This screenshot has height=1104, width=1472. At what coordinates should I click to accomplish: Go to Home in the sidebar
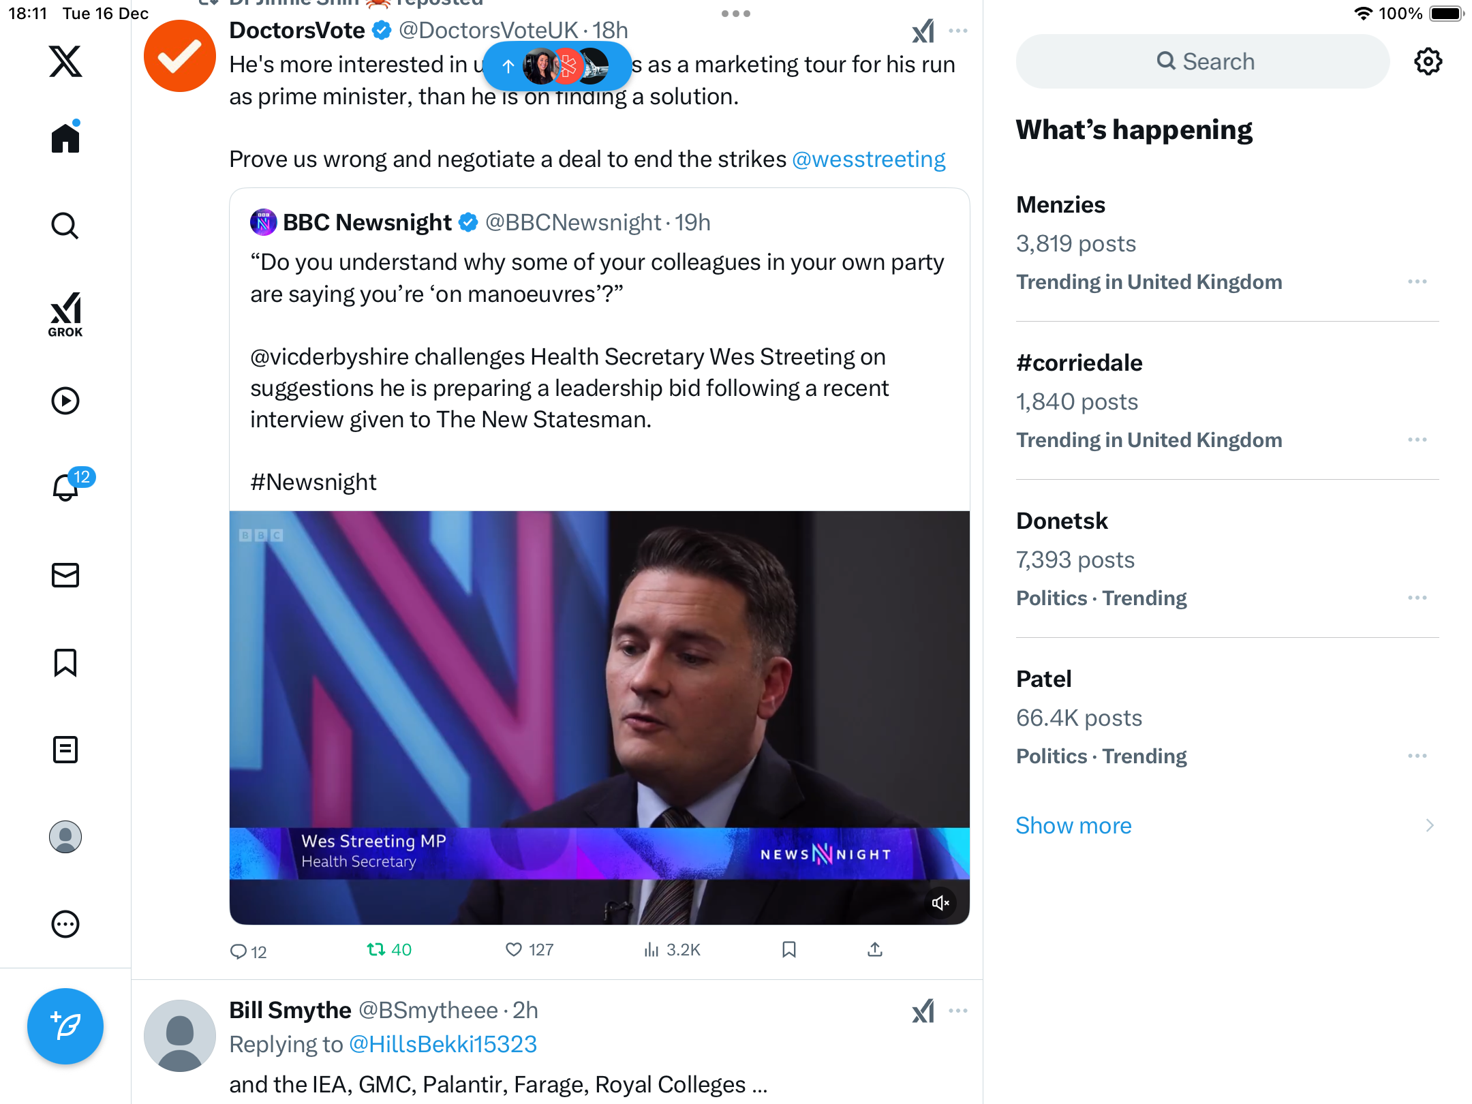(65, 138)
